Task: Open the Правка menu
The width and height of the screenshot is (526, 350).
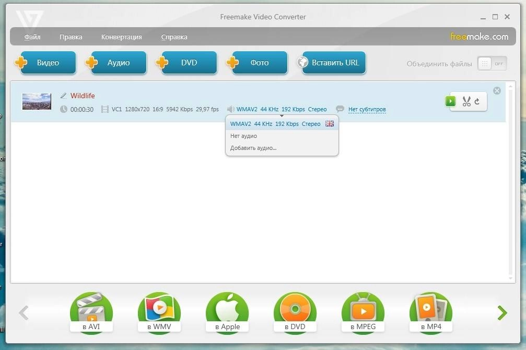Action: tap(71, 37)
